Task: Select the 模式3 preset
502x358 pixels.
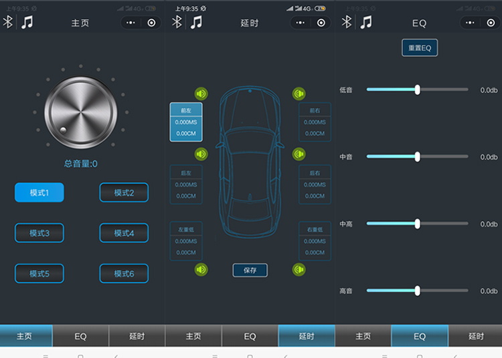Action: 39,233
